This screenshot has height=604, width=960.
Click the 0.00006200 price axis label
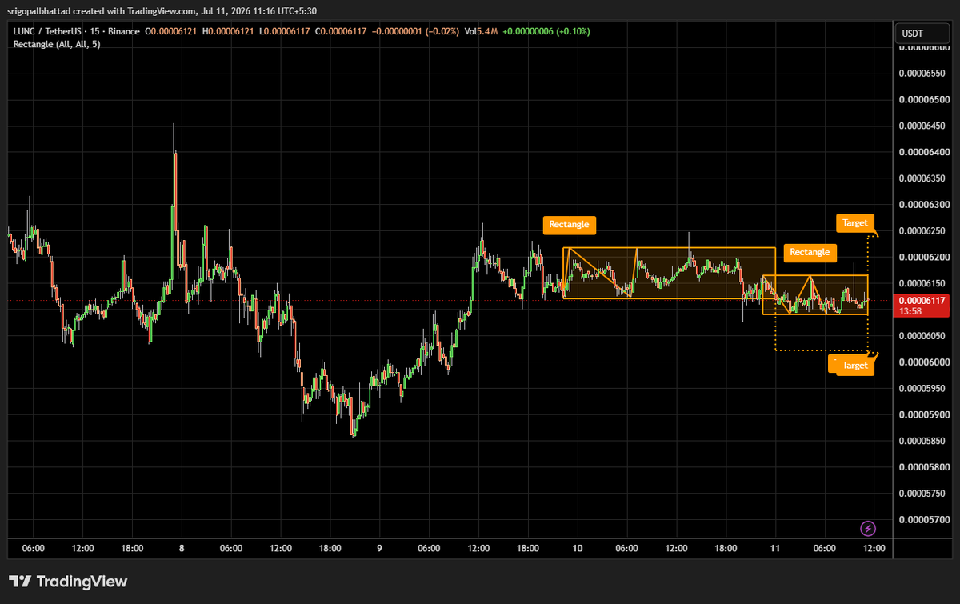coord(924,258)
